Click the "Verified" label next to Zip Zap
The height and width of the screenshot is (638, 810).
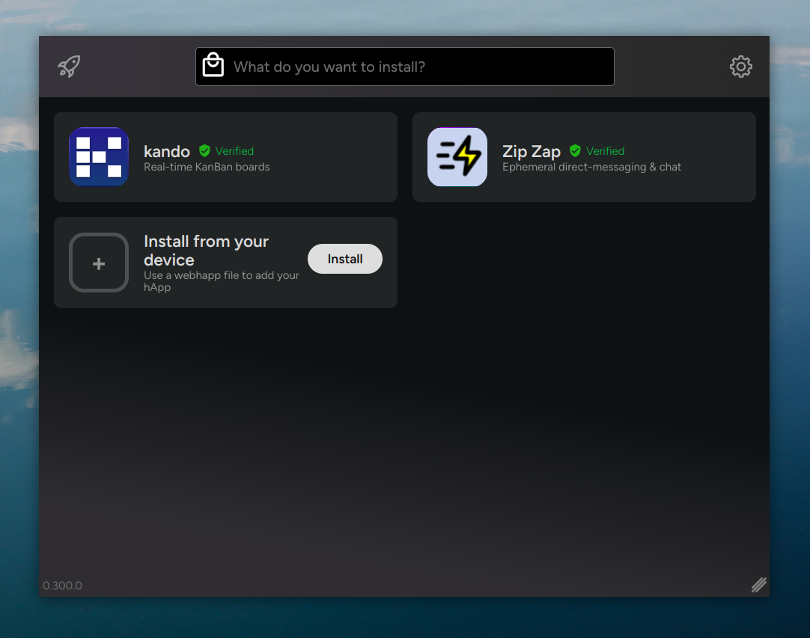pyautogui.click(x=605, y=151)
